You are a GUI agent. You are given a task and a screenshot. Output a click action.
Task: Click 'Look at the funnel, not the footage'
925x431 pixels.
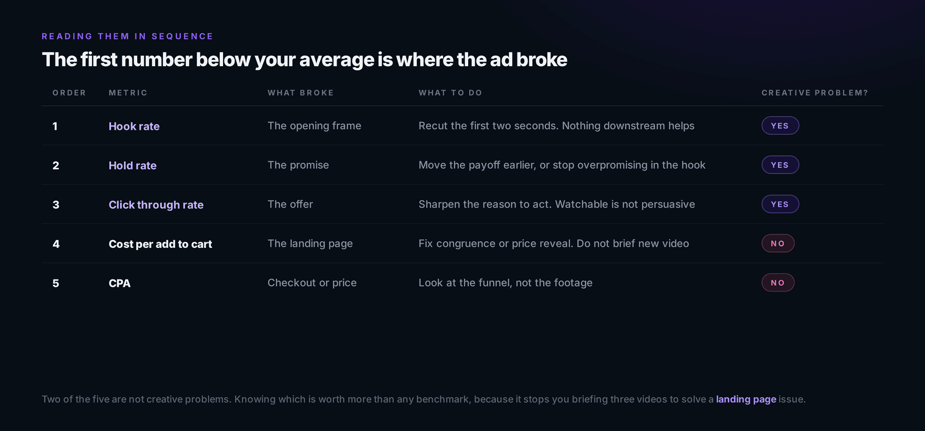pyautogui.click(x=506, y=283)
